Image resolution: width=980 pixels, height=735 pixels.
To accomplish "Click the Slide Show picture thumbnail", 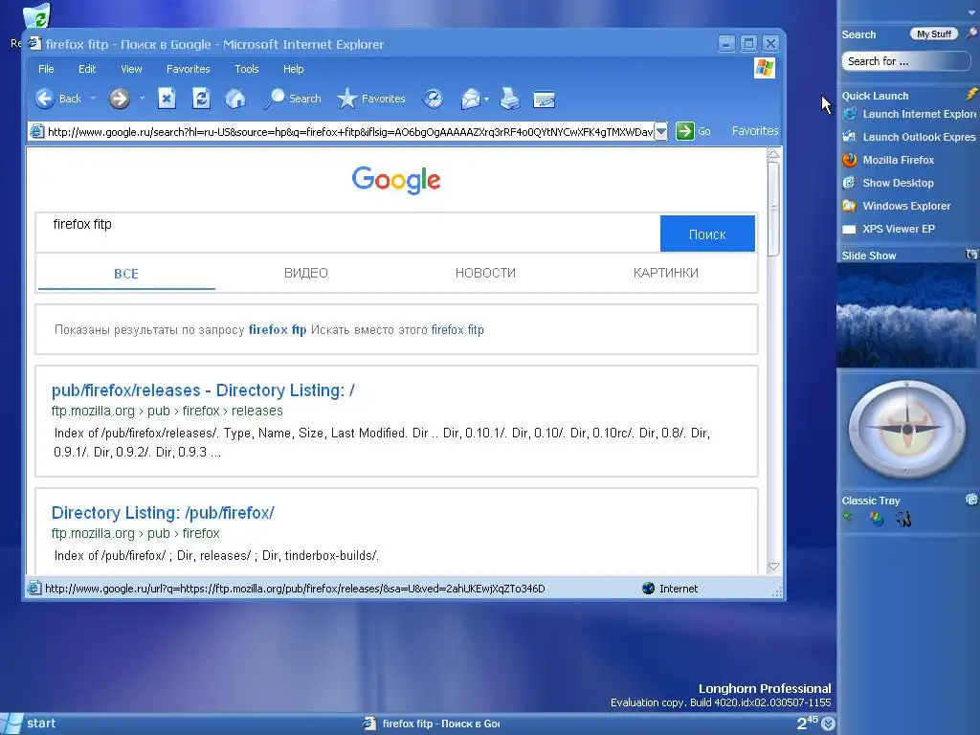I will click(x=906, y=315).
